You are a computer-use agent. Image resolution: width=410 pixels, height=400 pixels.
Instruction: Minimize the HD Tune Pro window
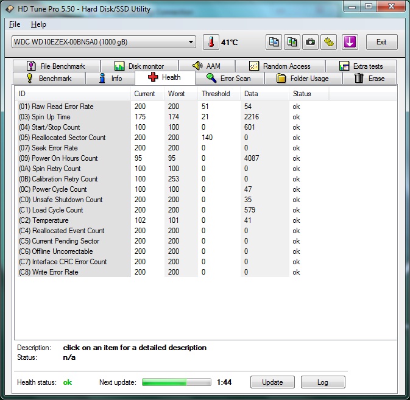pos(352,7)
